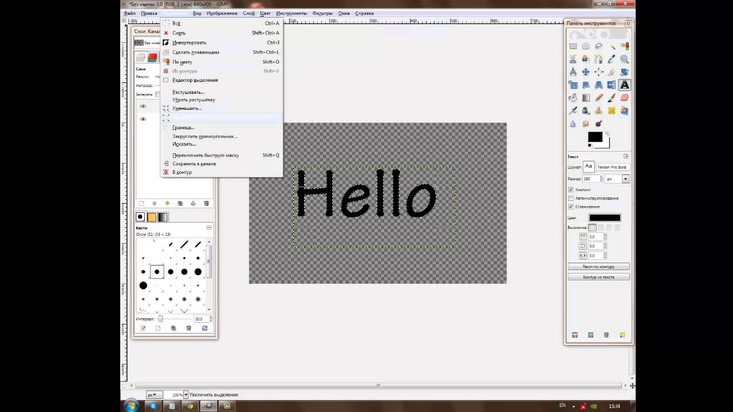Image resolution: width=733 pixels, height=412 pixels.
Task: Select the Eraser tool
Action: (x=624, y=98)
